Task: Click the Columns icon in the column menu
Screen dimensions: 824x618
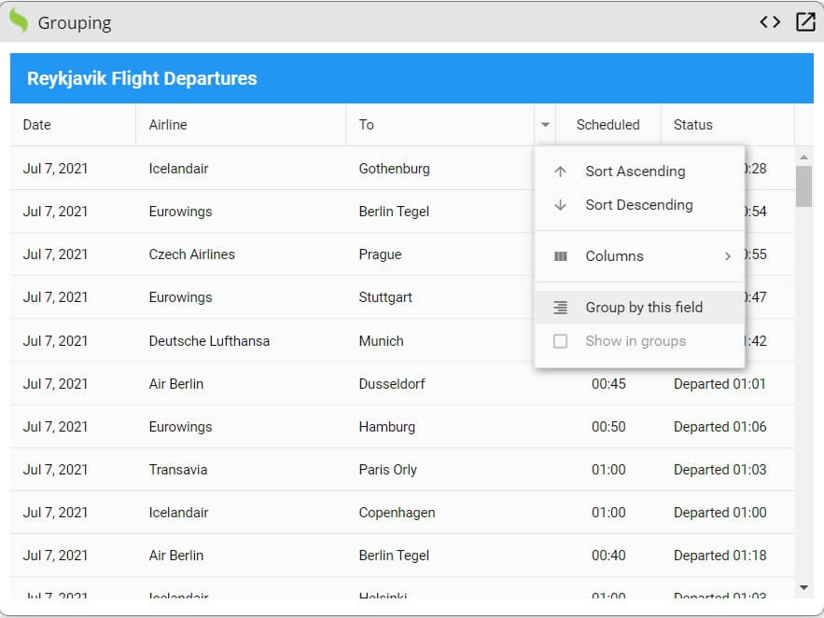Action: (x=560, y=255)
